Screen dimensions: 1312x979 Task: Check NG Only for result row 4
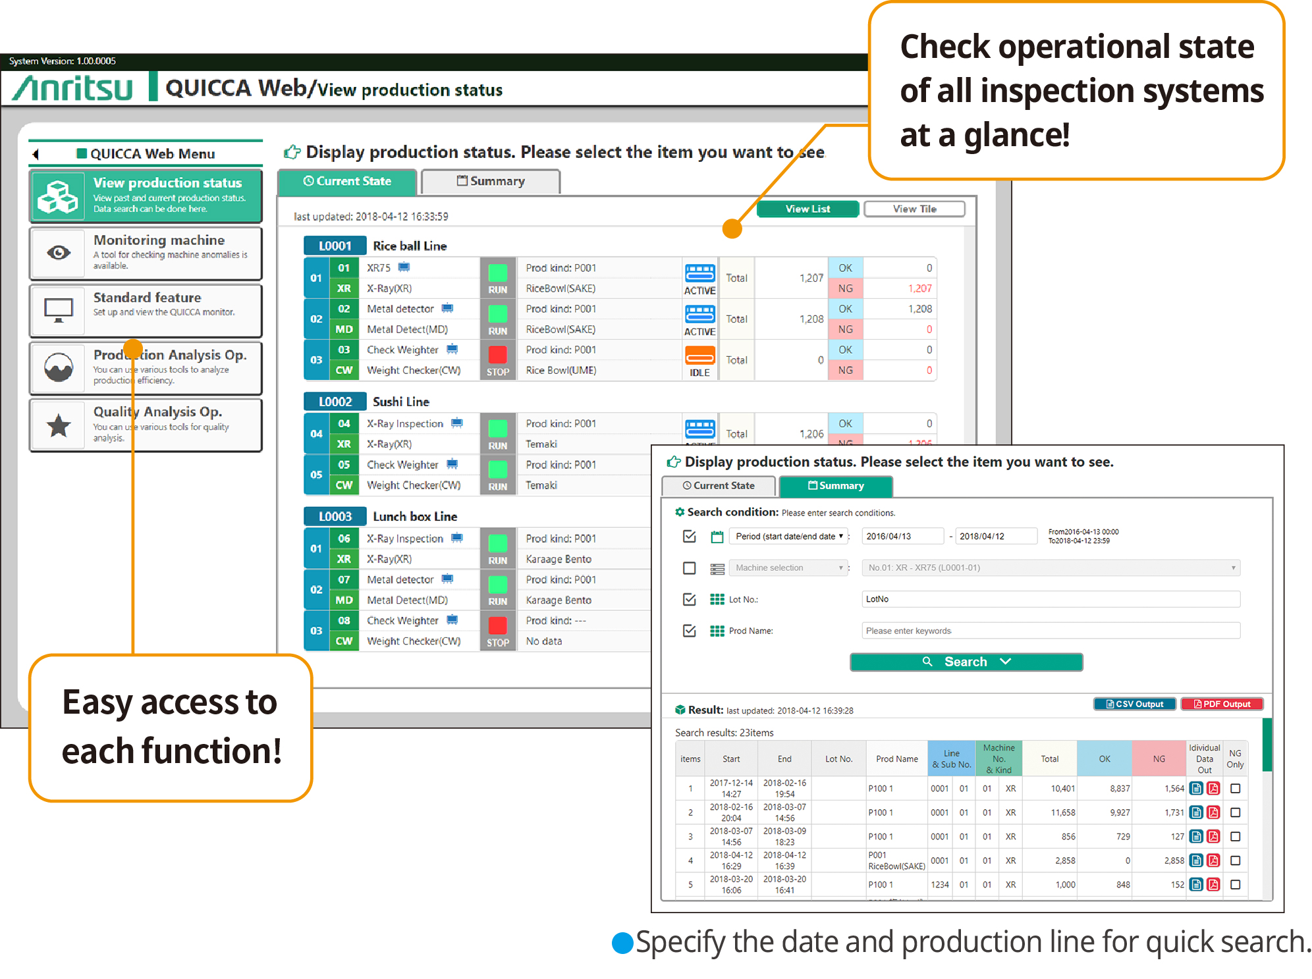click(x=1236, y=860)
